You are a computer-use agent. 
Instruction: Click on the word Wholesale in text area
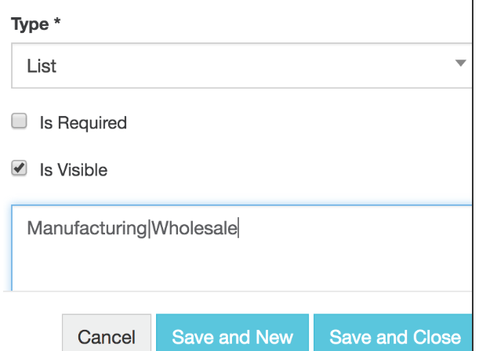(x=194, y=230)
